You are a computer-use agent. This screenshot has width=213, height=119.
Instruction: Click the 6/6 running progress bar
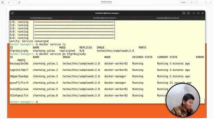[x=74, y=38]
